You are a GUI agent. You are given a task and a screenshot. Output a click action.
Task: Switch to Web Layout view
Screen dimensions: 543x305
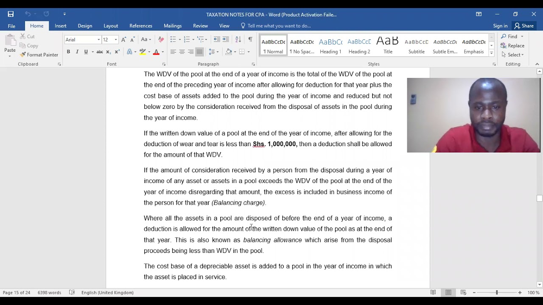pos(463,292)
